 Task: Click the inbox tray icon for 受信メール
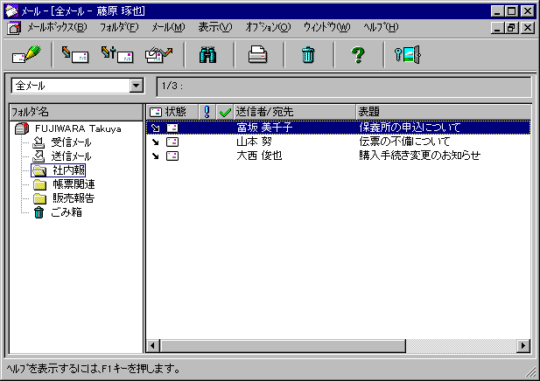[39, 142]
